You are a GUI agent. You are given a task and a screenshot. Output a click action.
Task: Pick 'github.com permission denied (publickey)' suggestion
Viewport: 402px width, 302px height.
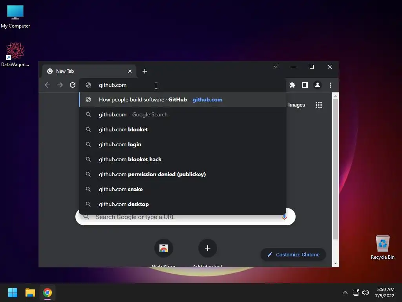click(x=183, y=174)
